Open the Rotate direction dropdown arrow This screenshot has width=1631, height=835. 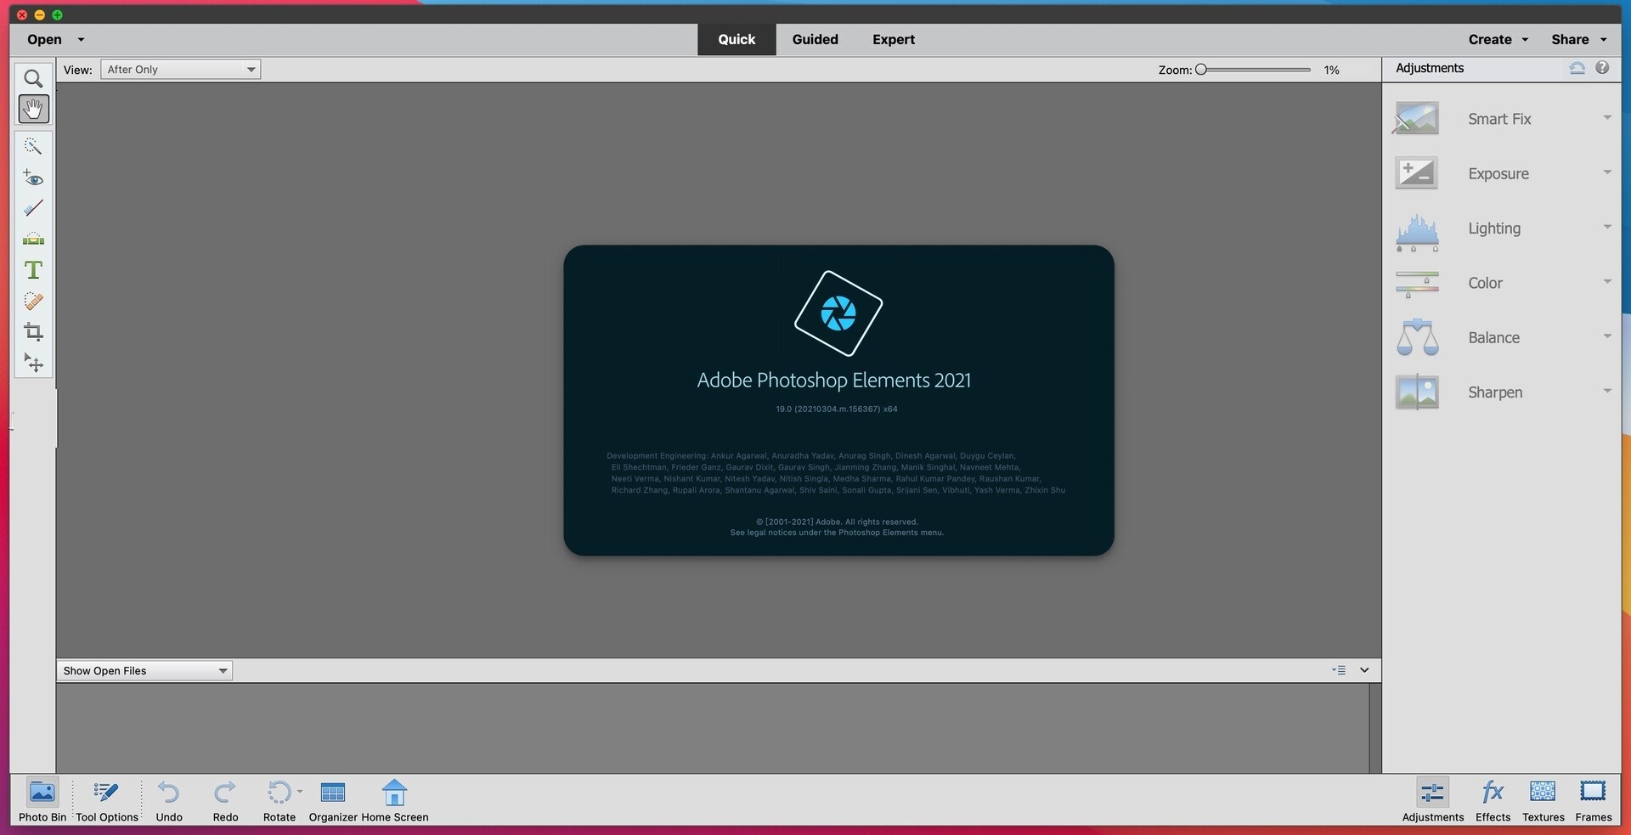point(300,792)
